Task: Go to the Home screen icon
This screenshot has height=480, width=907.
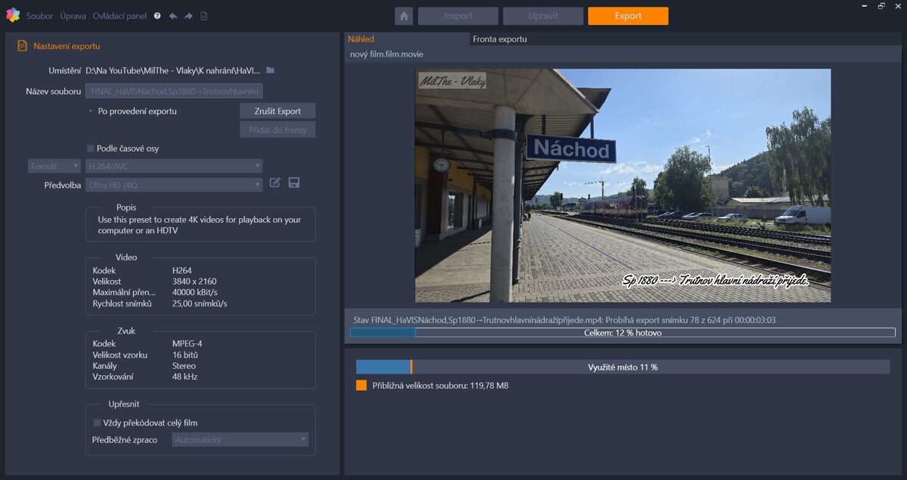Action: click(404, 16)
